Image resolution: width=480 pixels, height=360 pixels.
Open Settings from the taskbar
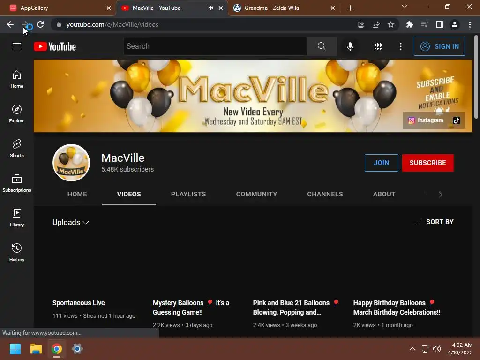pos(77,349)
